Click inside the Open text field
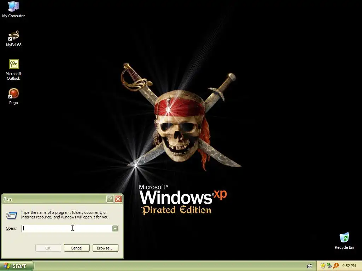 tap(67, 228)
